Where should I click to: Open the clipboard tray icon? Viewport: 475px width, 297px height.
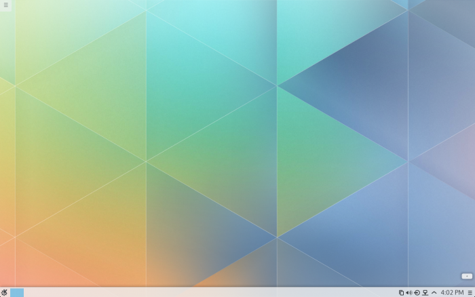coord(401,292)
